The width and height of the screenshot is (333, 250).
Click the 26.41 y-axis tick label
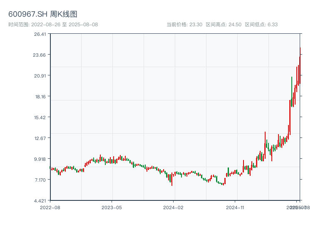tap(40, 34)
